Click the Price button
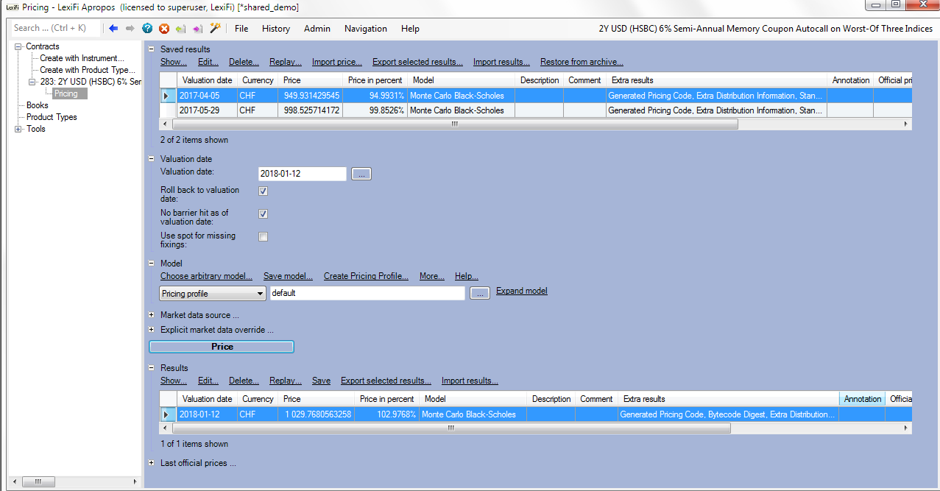The width and height of the screenshot is (940, 491). coord(222,347)
